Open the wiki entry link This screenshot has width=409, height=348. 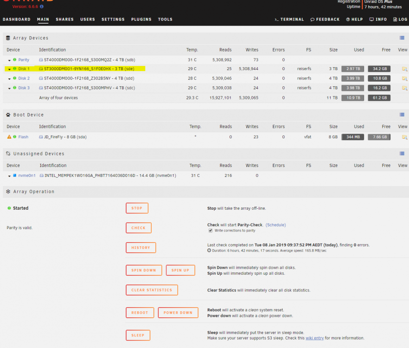point(314,338)
